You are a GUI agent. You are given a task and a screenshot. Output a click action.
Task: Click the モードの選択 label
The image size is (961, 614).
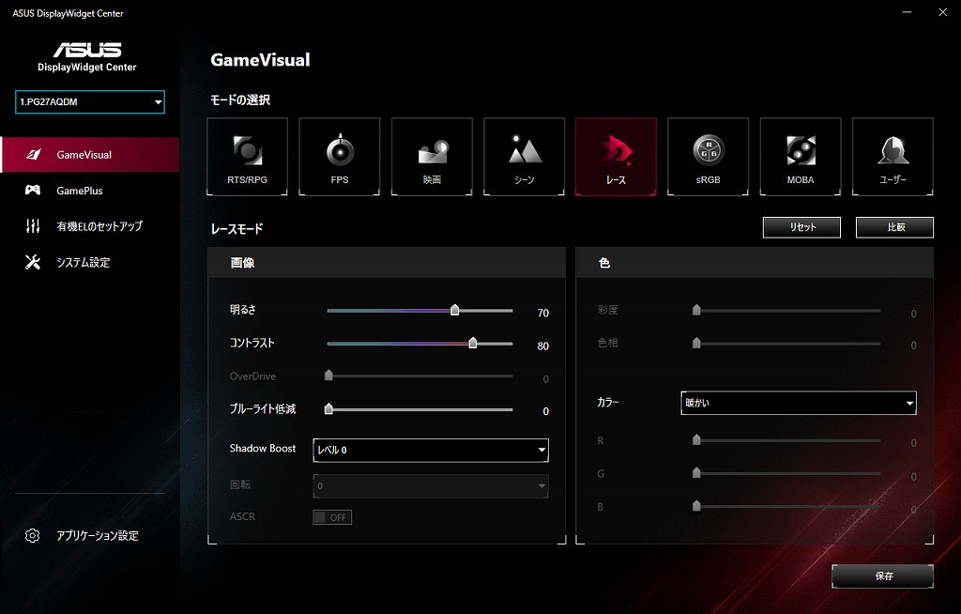coord(240,100)
